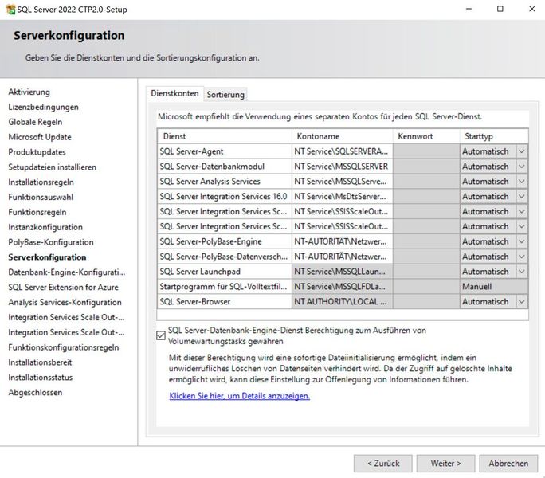Viewport: 545px width, 478px height.
Task: Select the SQL Server-Browser service row
Action: point(225,302)
